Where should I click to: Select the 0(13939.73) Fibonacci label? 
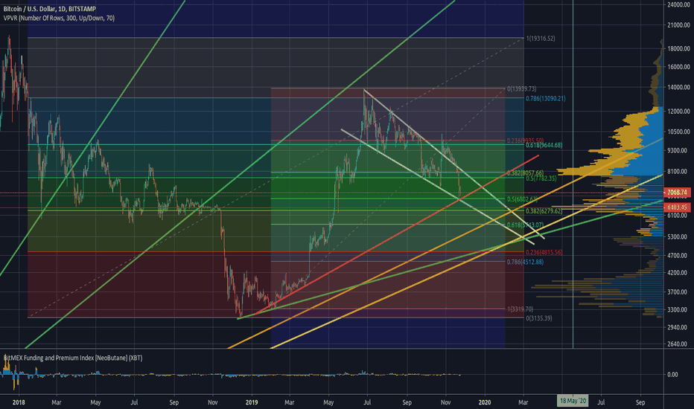522,89
